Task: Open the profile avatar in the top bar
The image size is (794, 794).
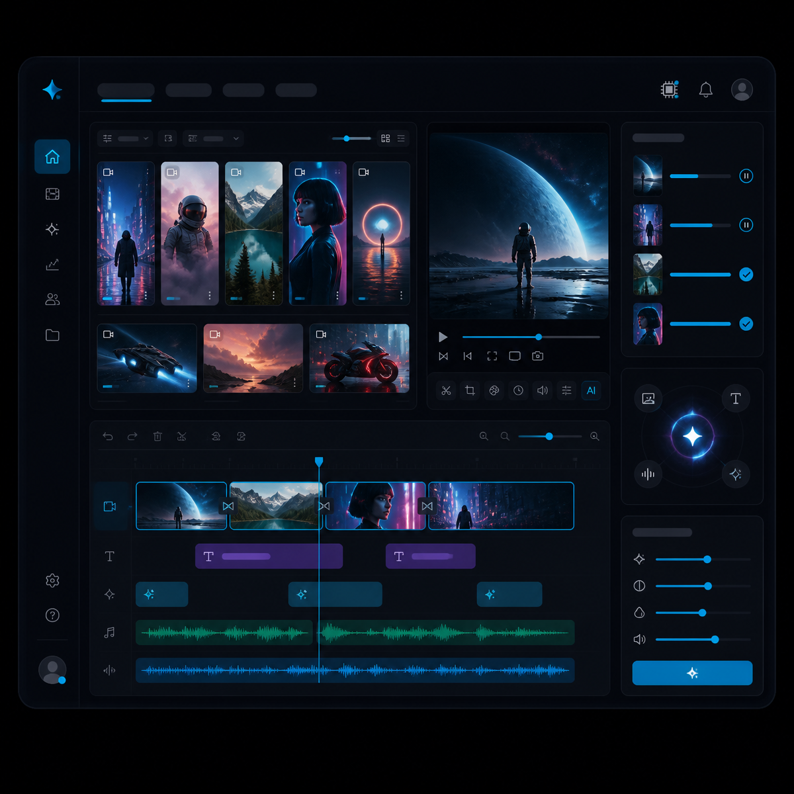Action: click(742, 89)
